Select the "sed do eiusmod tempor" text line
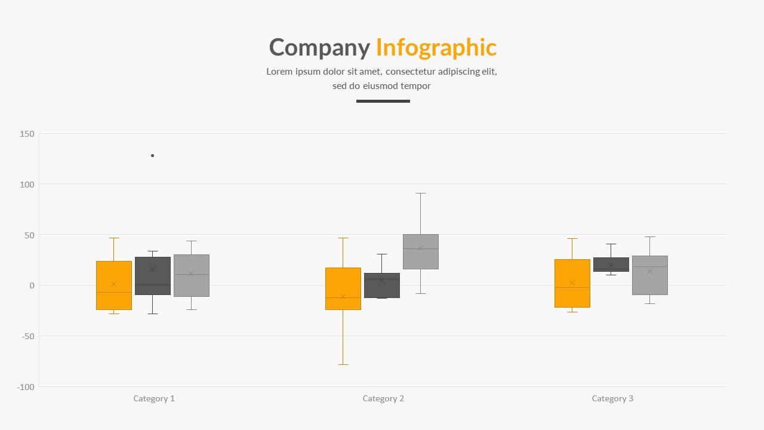764x430 pixels. (381, 86)
